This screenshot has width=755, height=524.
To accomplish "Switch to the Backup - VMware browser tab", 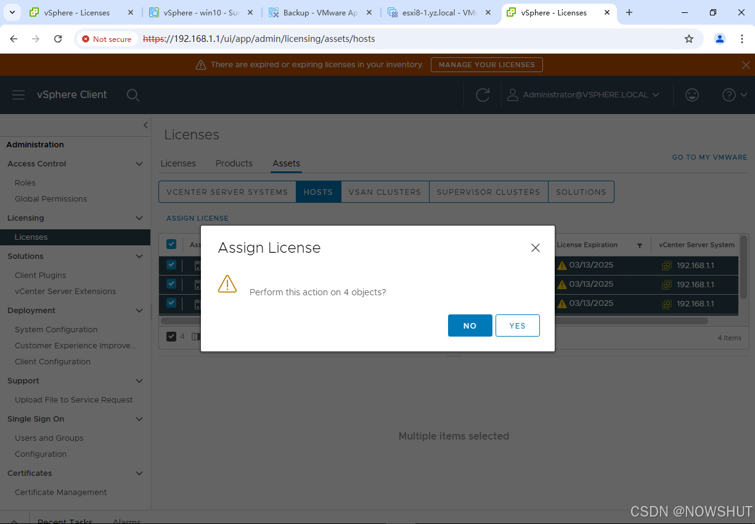I will (320, 12).
